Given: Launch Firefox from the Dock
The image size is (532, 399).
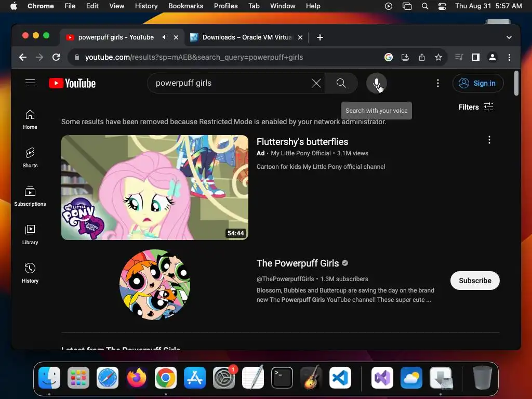Looking at the screenshot, I should [x=137, y=378].
